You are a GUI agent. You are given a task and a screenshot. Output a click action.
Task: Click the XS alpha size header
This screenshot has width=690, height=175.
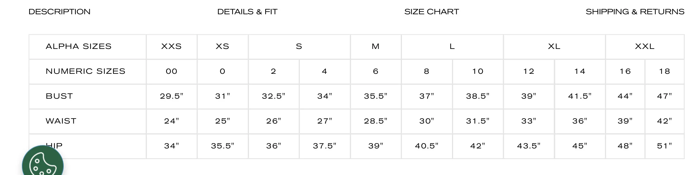(x=223, y=47)
